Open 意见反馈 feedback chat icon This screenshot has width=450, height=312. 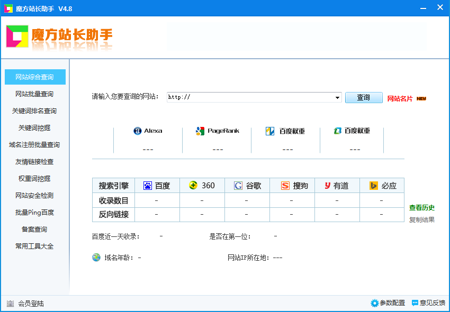(415, 303)
